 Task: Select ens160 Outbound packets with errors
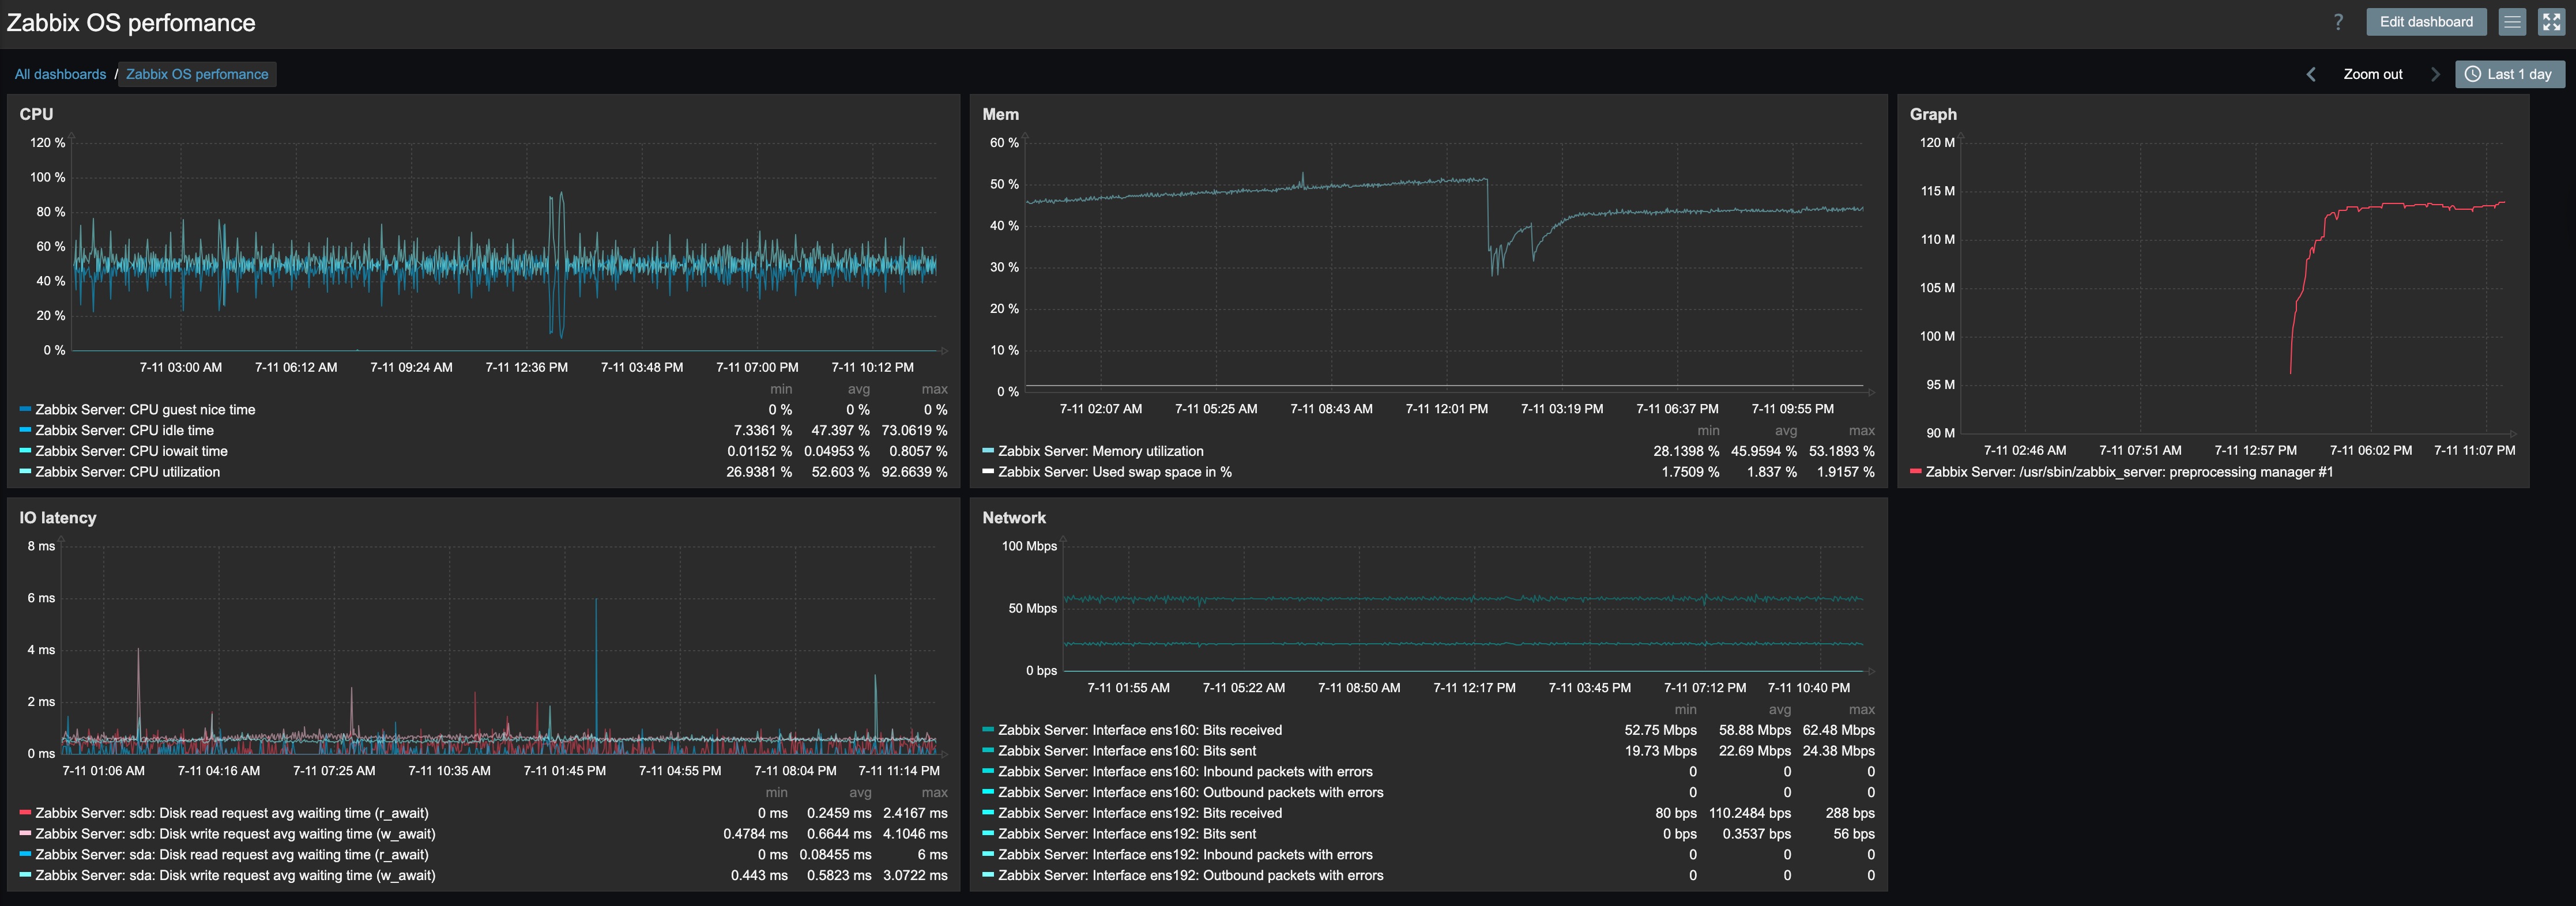click(1191, 793)
